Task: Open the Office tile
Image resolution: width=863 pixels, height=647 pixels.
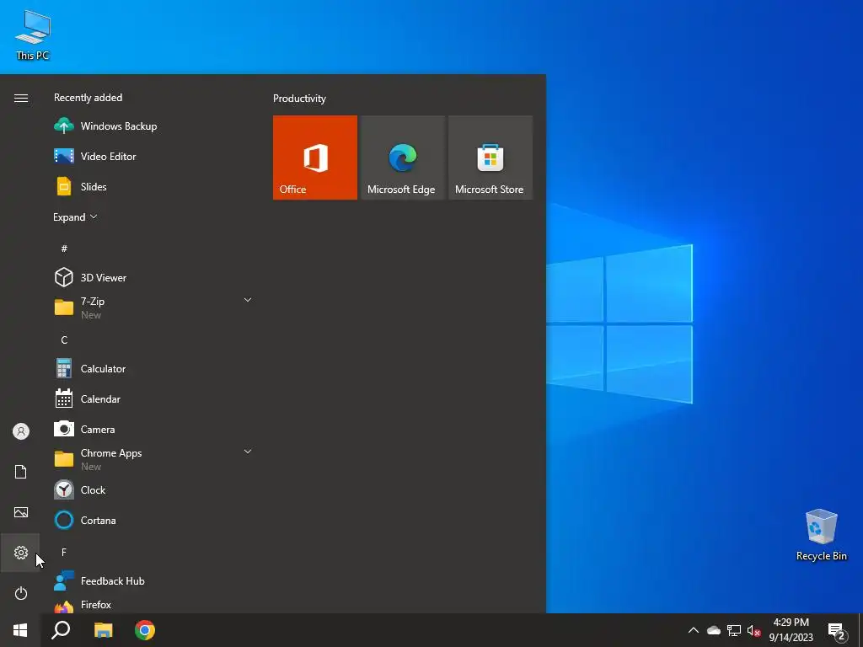Action: coord(315,158)
